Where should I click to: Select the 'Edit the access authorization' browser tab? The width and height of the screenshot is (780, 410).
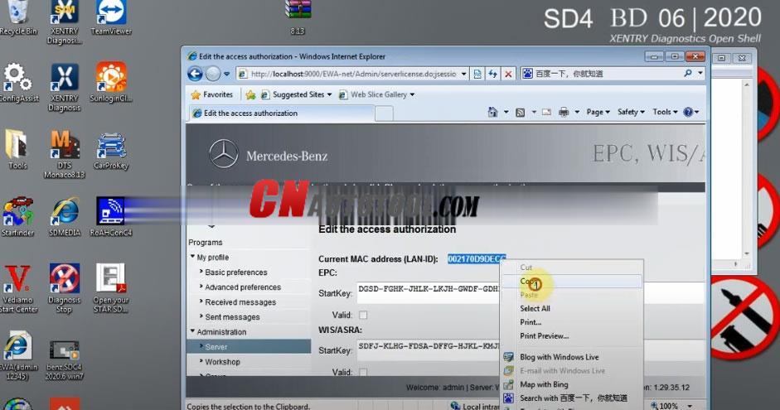point(281,113)
